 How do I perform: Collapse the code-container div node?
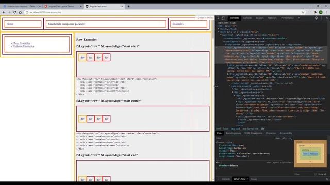[237, 117]
